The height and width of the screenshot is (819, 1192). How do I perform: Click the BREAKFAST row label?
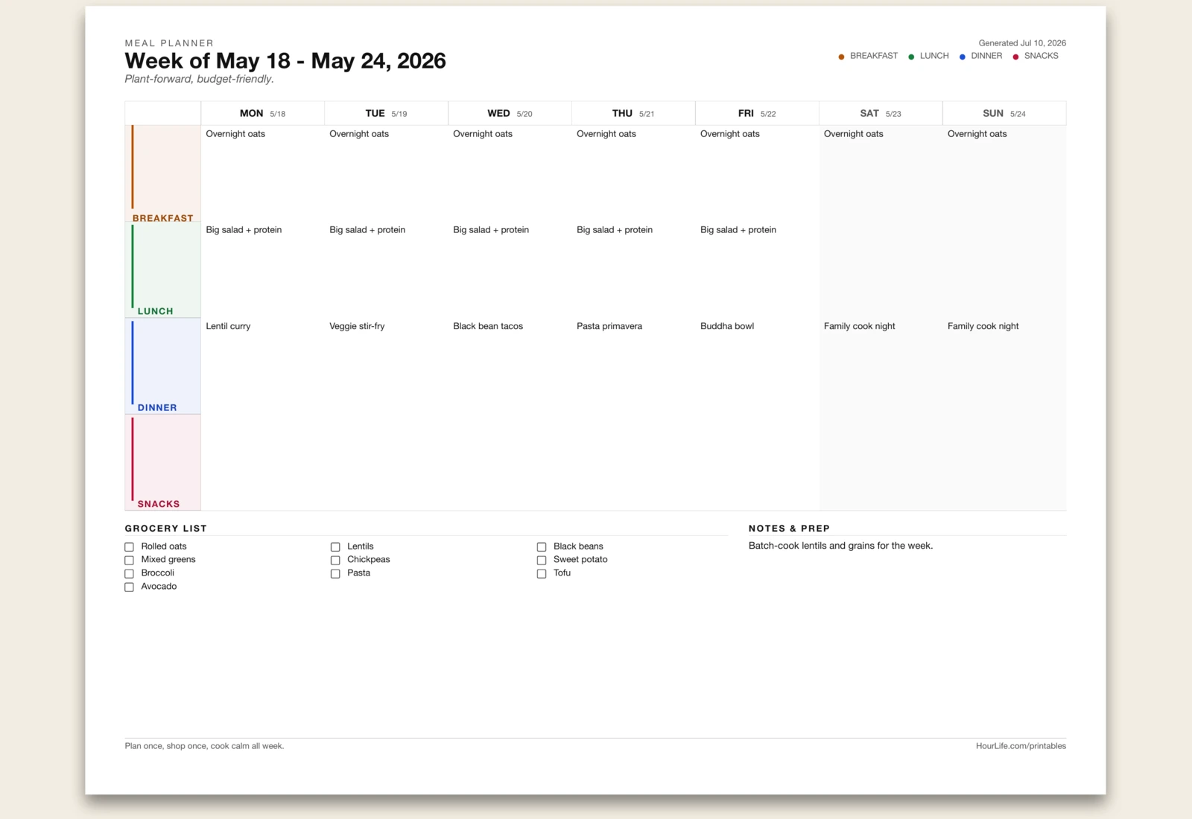click(x=163, y=218)
